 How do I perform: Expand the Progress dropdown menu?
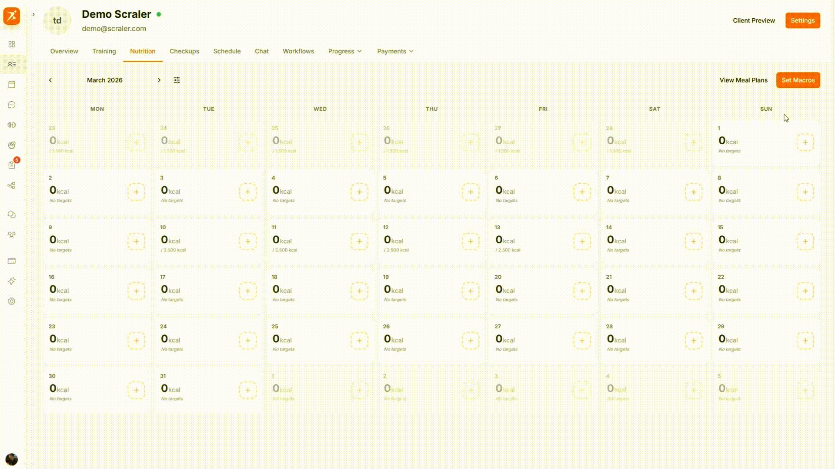pos(345,51)
